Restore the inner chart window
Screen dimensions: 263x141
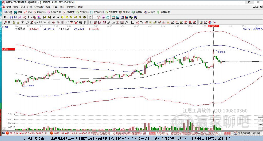click(x=257, y=7)
